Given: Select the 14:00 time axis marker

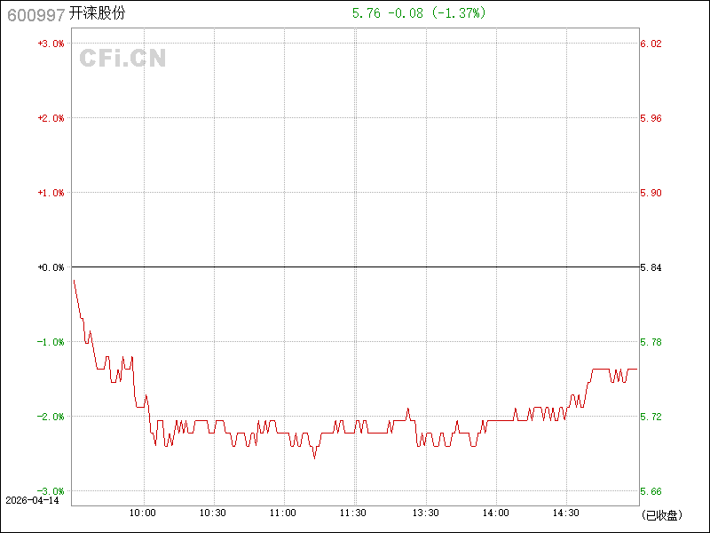Looking at the screenshot, I should coord(496,513).
